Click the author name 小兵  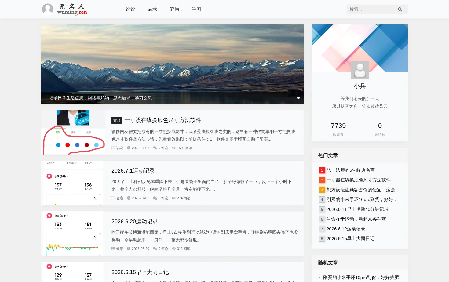(360, 86)
